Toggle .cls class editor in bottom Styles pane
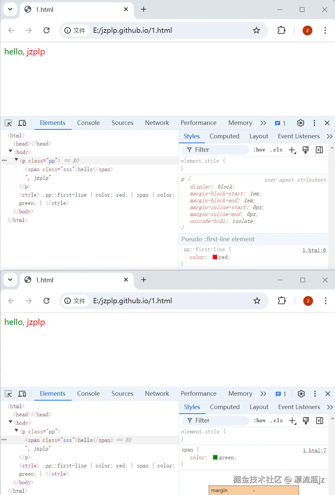 click(x=277, y=421)
